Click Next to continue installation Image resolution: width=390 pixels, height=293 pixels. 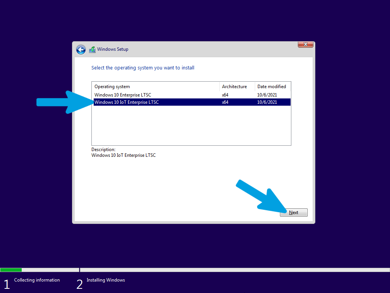click(294, 213)
